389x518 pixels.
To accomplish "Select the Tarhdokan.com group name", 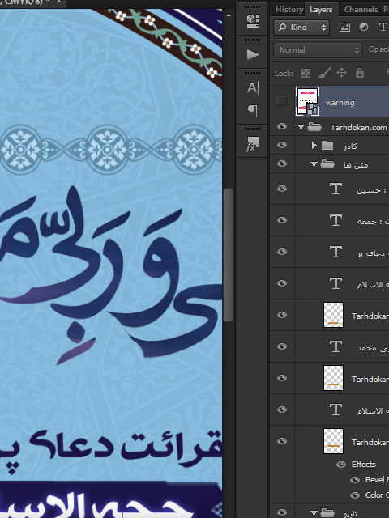I will (358, 128).
